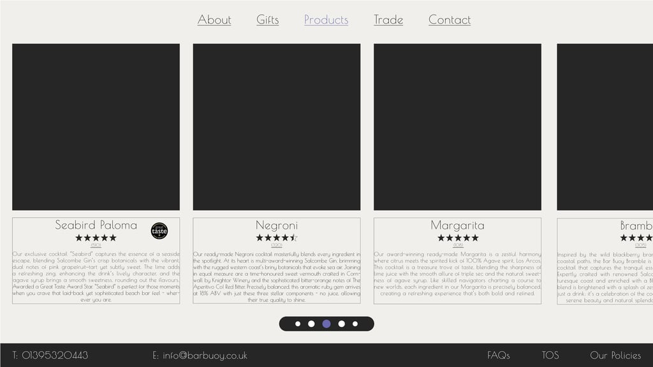Open review count under Margarita stars
Image resolution: width=653 pixels, height=367 pixels.
tap(458, 245)
